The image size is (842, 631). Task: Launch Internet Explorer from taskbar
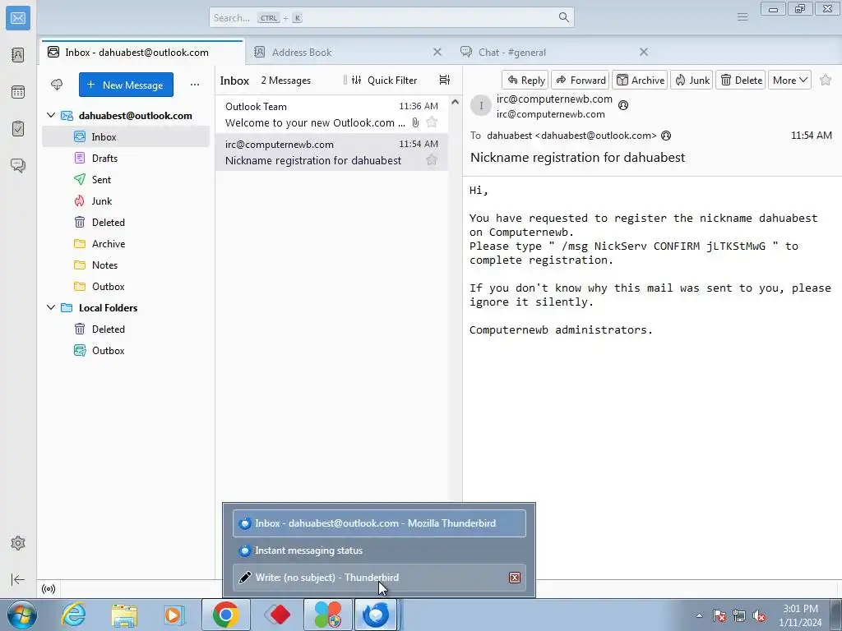[73, 615]
